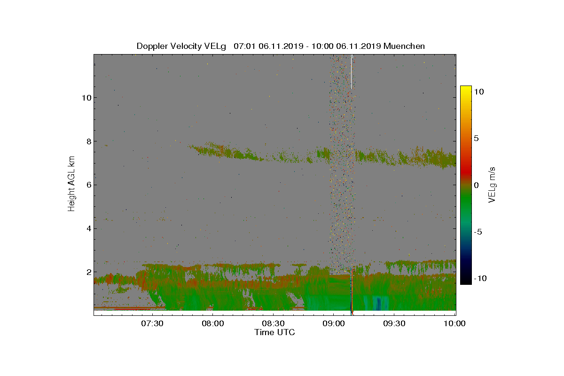Click the station name "Muenchen" in the title
This screenshot has width=564, height=376.
404,46
